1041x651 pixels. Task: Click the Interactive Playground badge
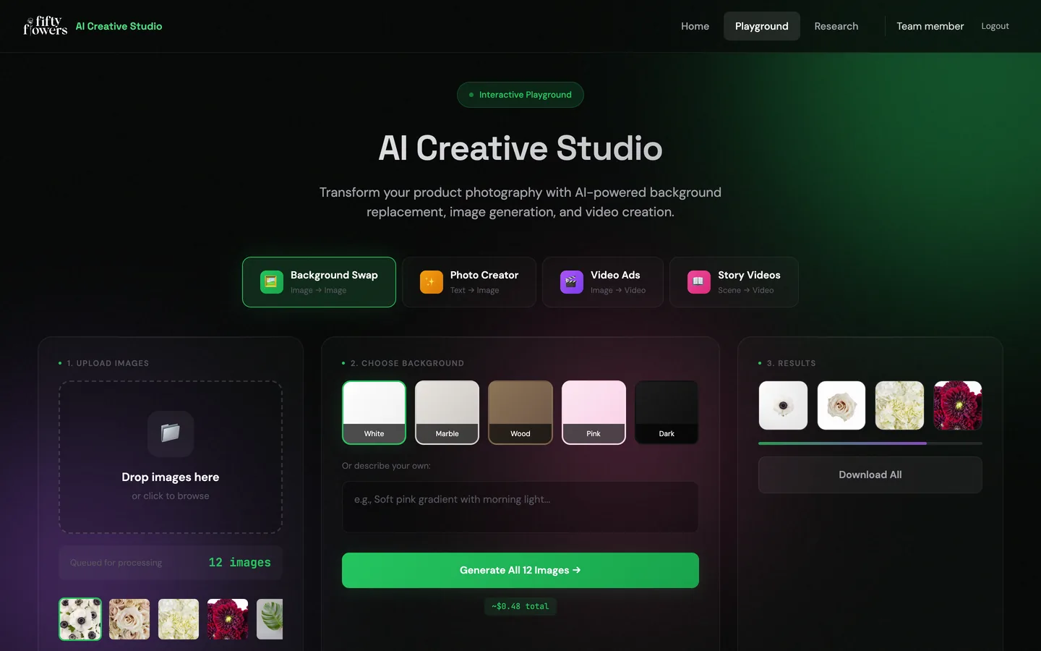point(520,95)
